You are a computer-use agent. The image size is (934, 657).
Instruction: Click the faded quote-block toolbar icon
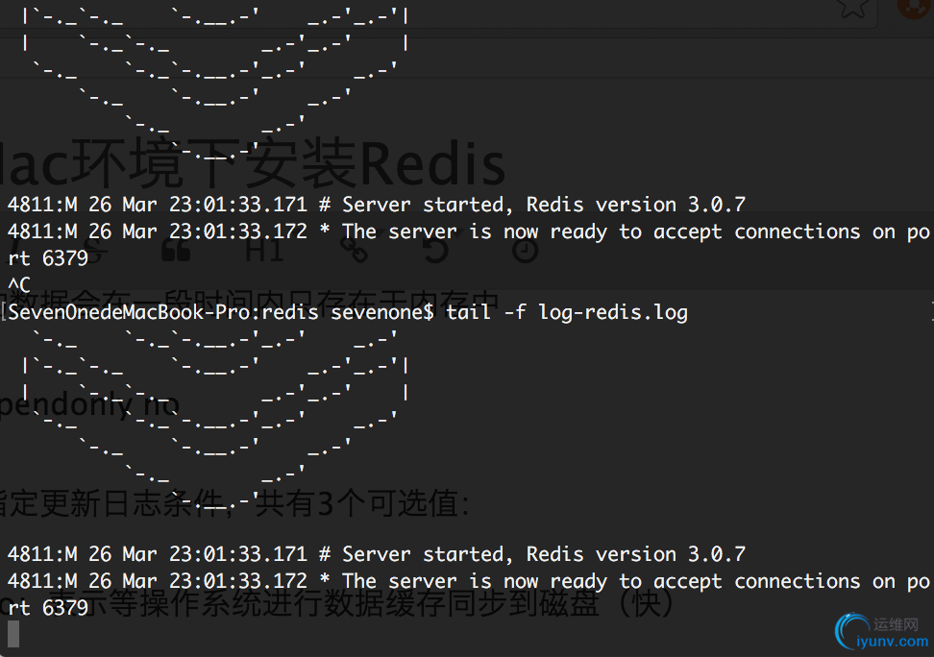174,251
